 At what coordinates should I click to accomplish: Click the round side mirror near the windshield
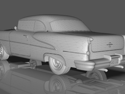(x=15, y=28)
